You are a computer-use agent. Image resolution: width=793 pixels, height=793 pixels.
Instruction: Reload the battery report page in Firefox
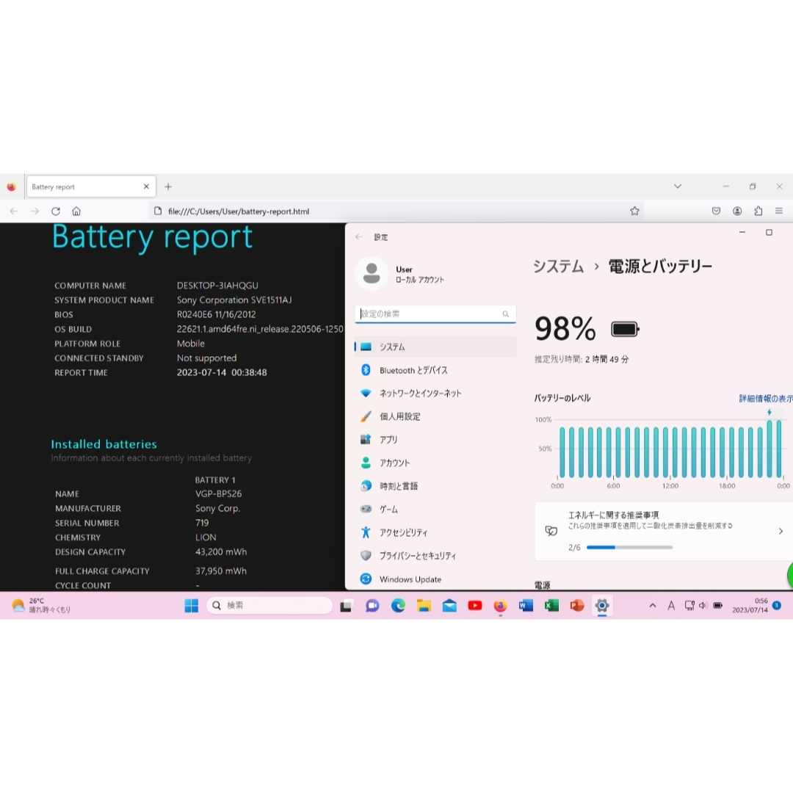click(56, 211)
